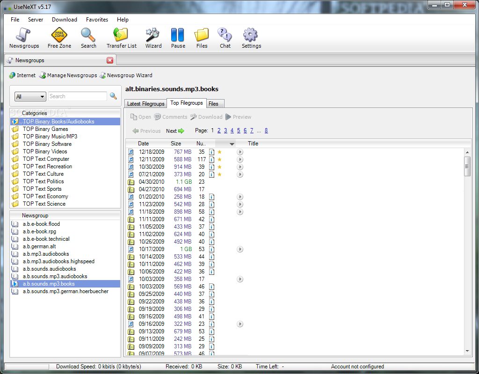479x374 pixels.
Task: Click the Download wand button in filegroups
Action: coord(206,116)
